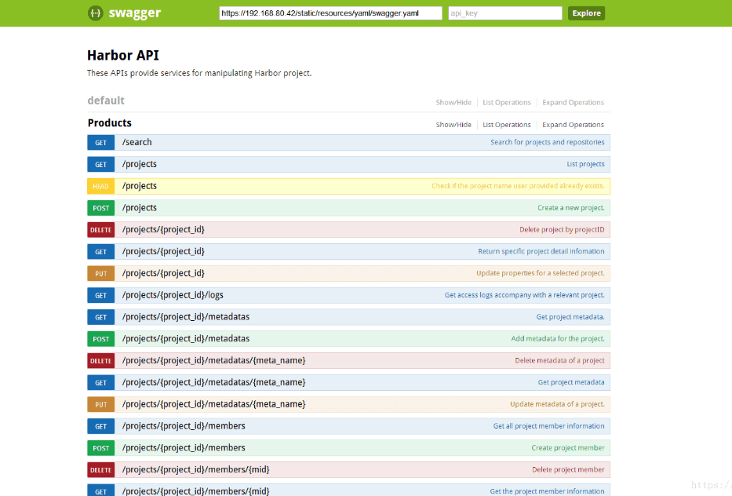Open the default section heading
Viewport: 732px width, 496px height.
(106, 100)
